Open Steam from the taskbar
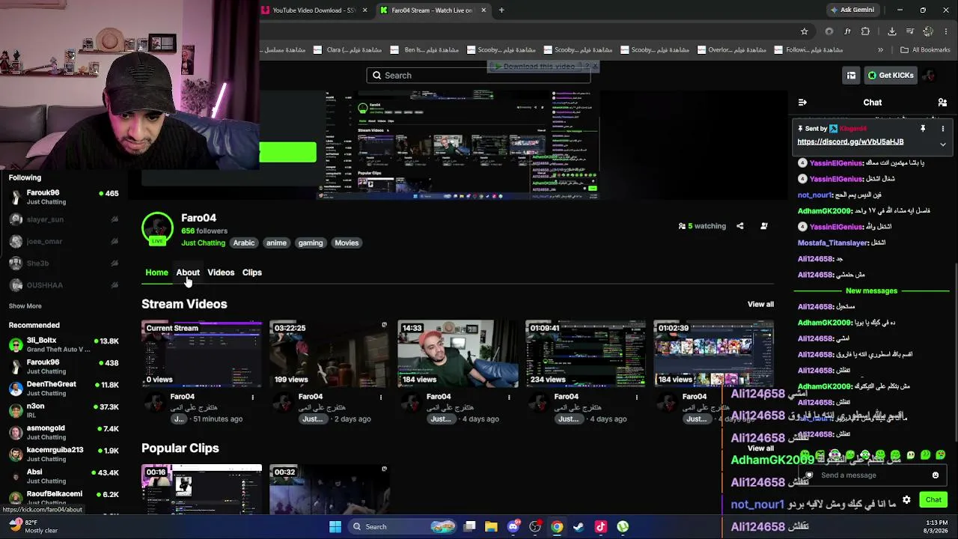Screen dimensions: 958x539 coord(579,527)
